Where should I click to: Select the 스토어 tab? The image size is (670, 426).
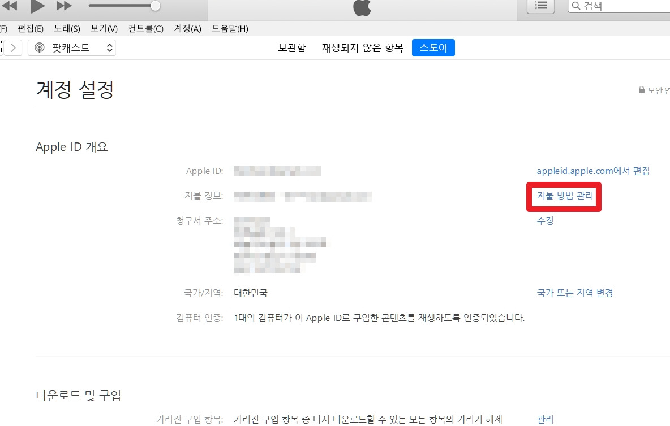pyautogui.click(x=433, y=48)
